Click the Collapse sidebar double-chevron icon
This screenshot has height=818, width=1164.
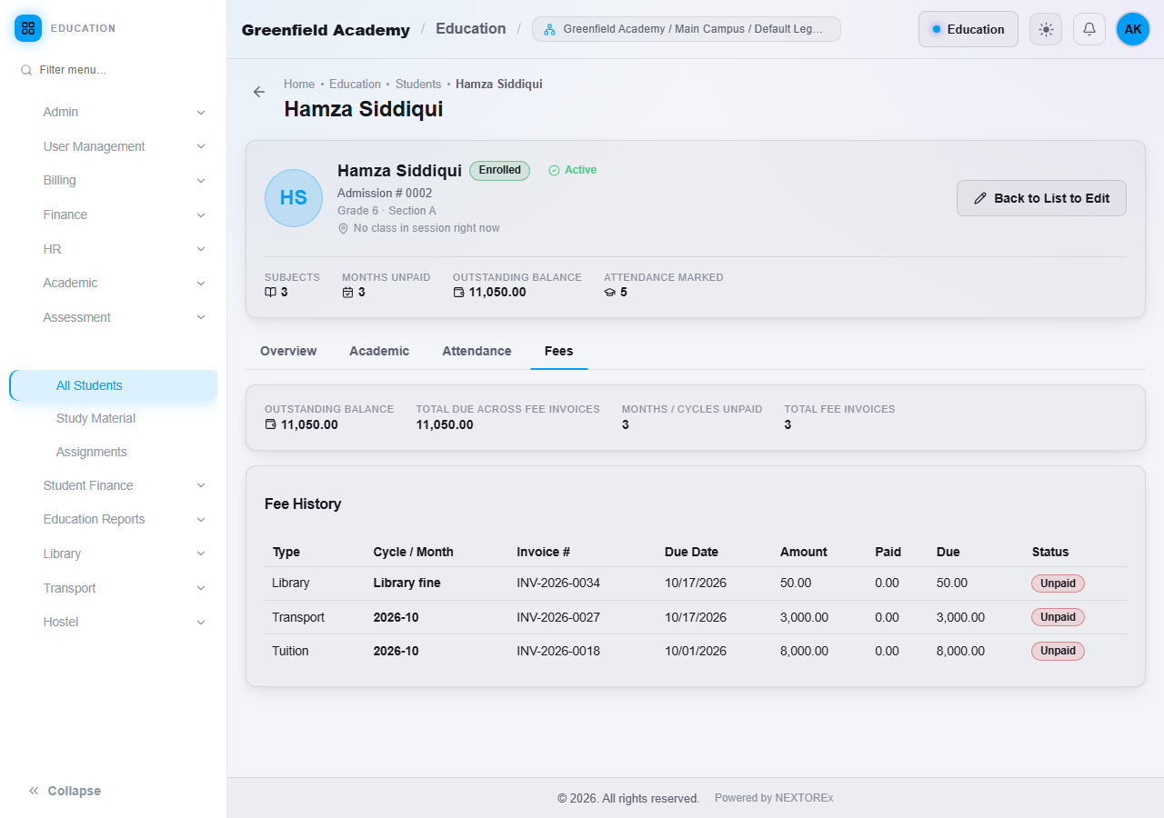(x=34, y=791)
